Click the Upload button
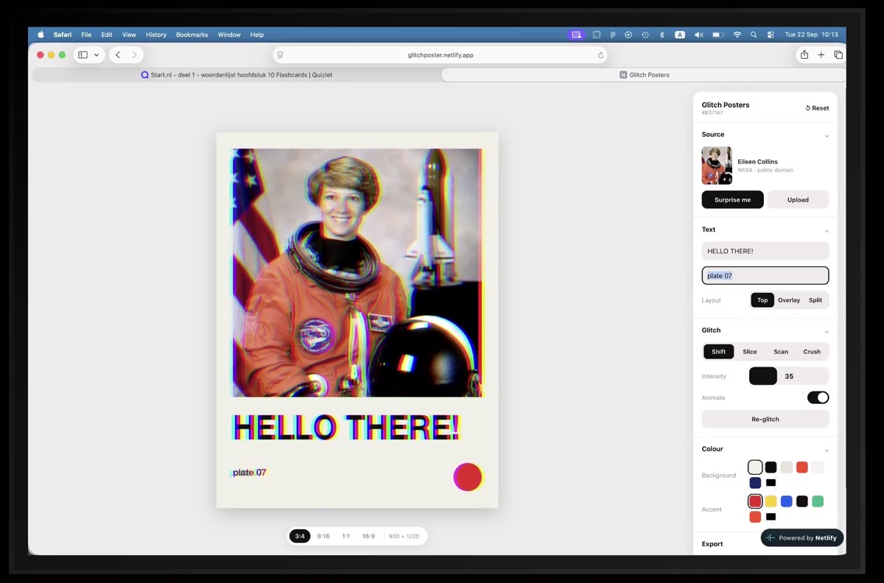Screen dimensions: 884x583 coord(798,199)
